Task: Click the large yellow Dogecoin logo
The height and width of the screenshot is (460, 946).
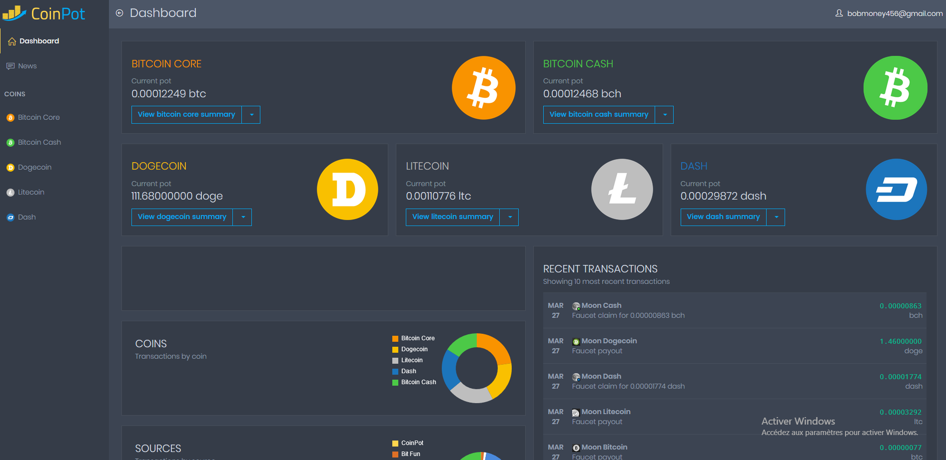Action: (347, 190)
